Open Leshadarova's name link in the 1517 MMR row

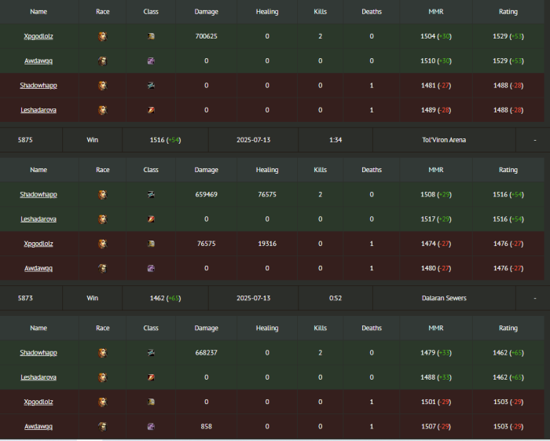(38, 219)
